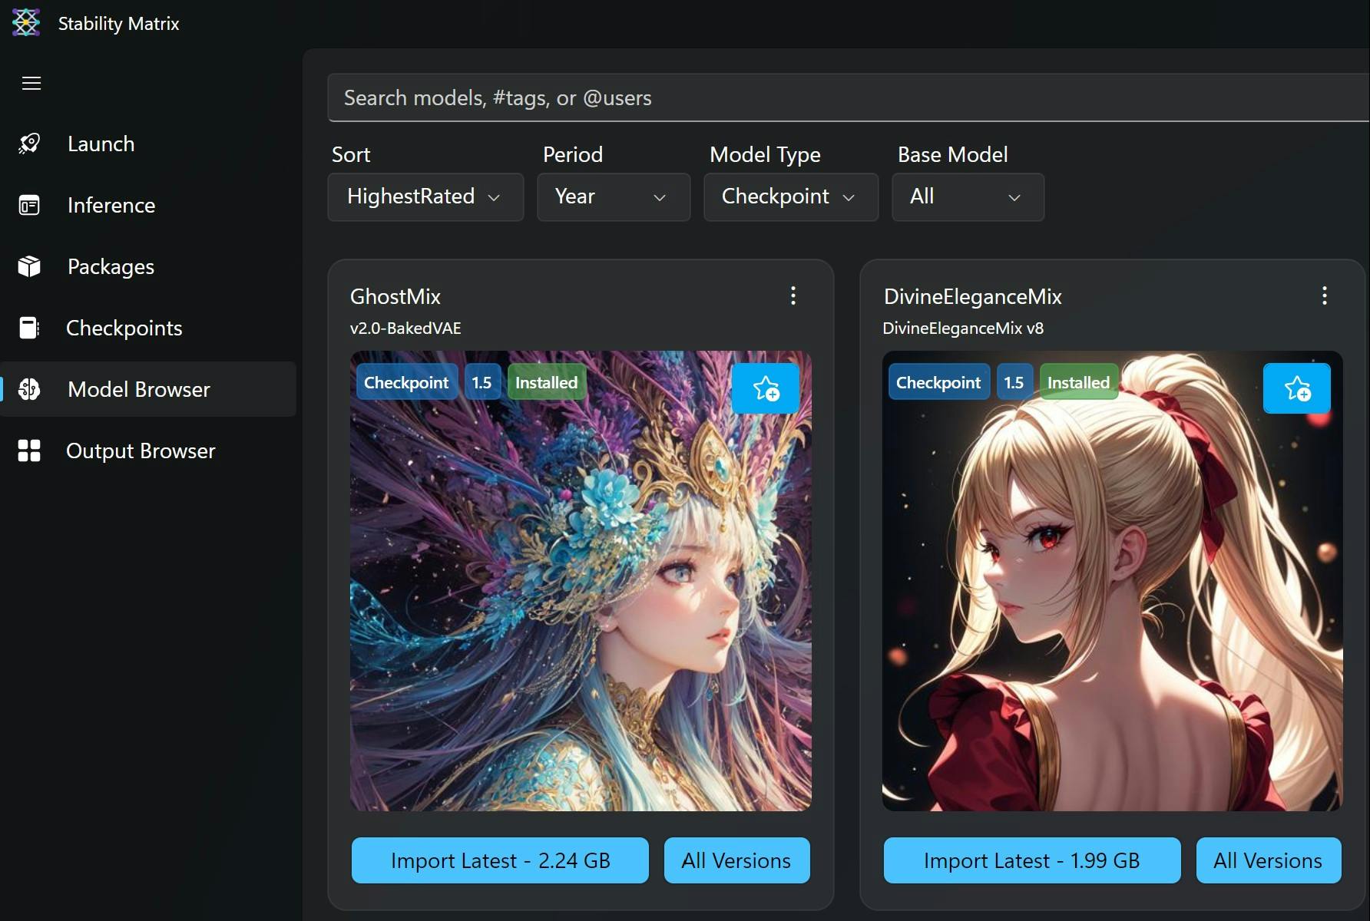1370x921 pixels.
Task: Click the Year dropdown chevron
Action: tap(660, 198)
